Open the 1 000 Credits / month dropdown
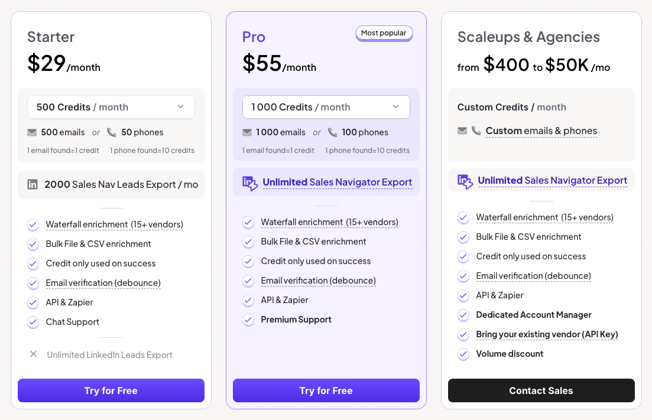This screenshot has height=420, width=652. pyautogui.click(x=326, y=107)
